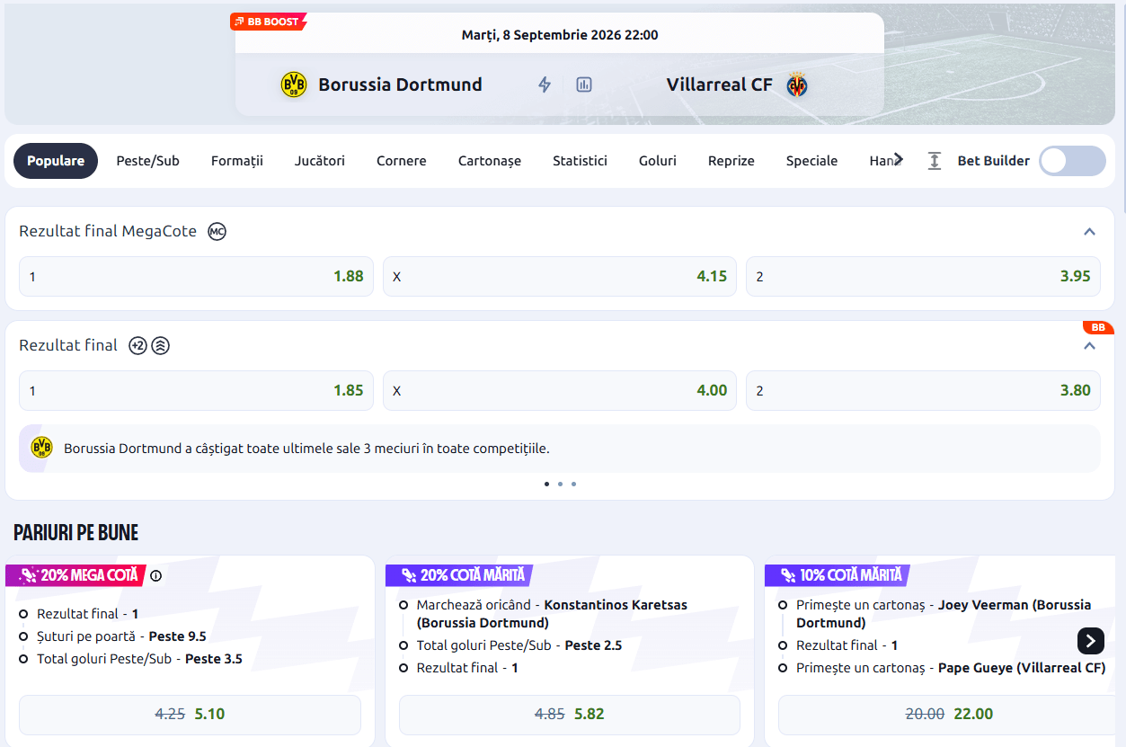Click the Pape Gueye card selection
The height and width of the screenshot is (747, 1126).
point(951,668)
